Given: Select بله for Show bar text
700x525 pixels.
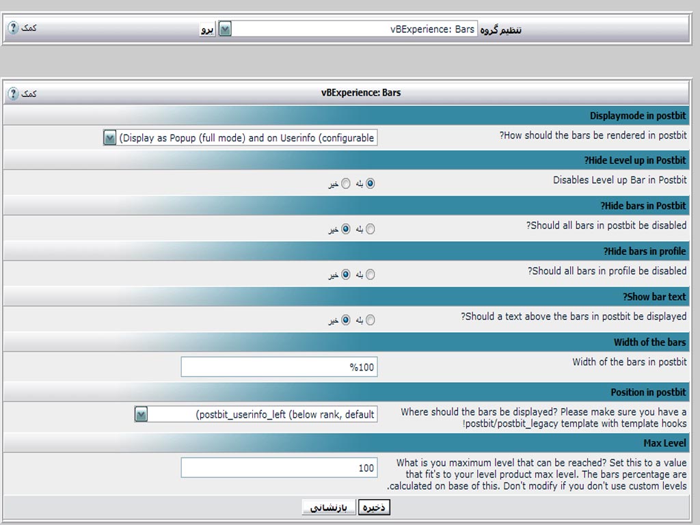Looking at the screenshot, I should pos(370,320).
